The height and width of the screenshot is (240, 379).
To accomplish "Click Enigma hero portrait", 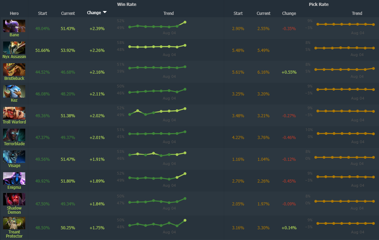I will pyautogui.click(x=14, y=178).
